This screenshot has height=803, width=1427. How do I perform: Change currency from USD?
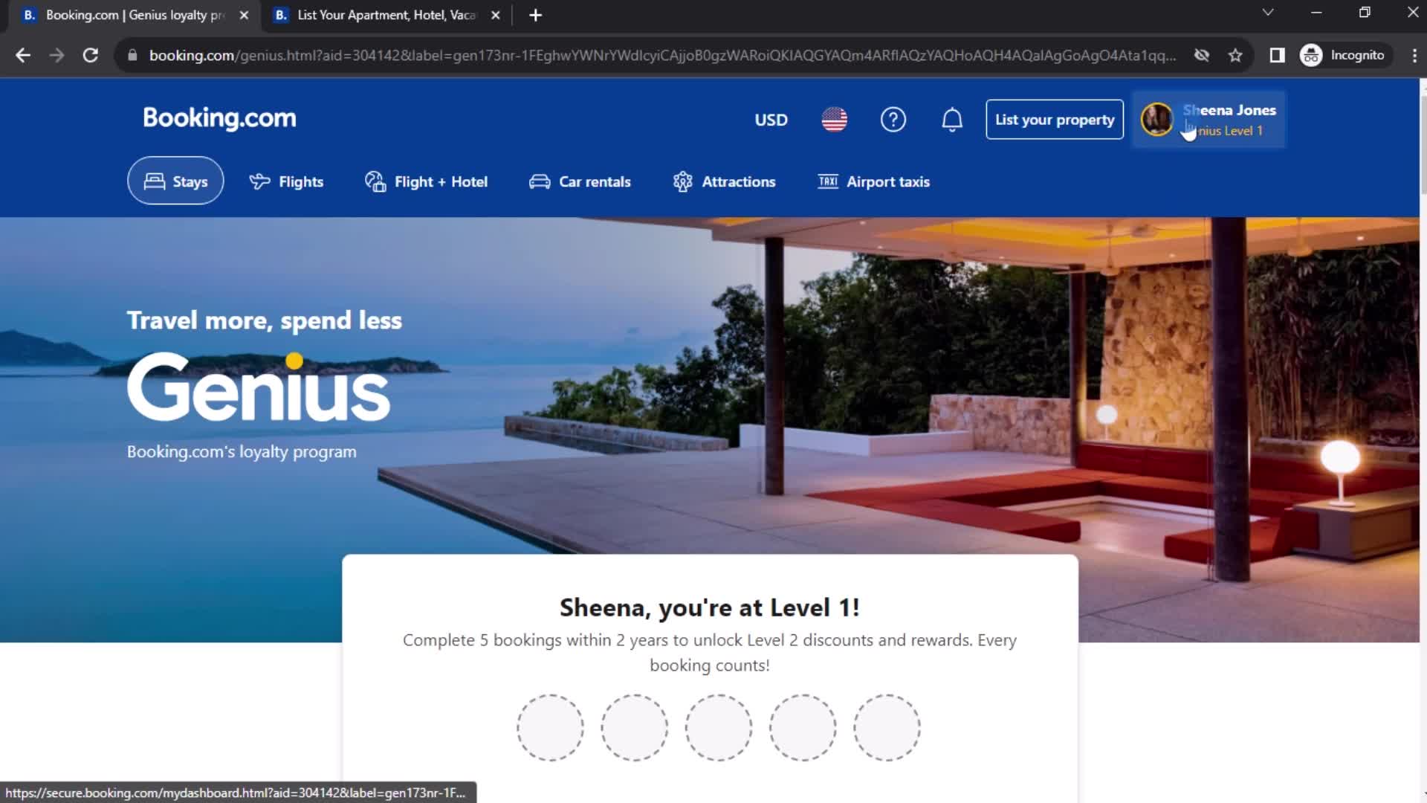pyautogui.click(x=771, y=120)
